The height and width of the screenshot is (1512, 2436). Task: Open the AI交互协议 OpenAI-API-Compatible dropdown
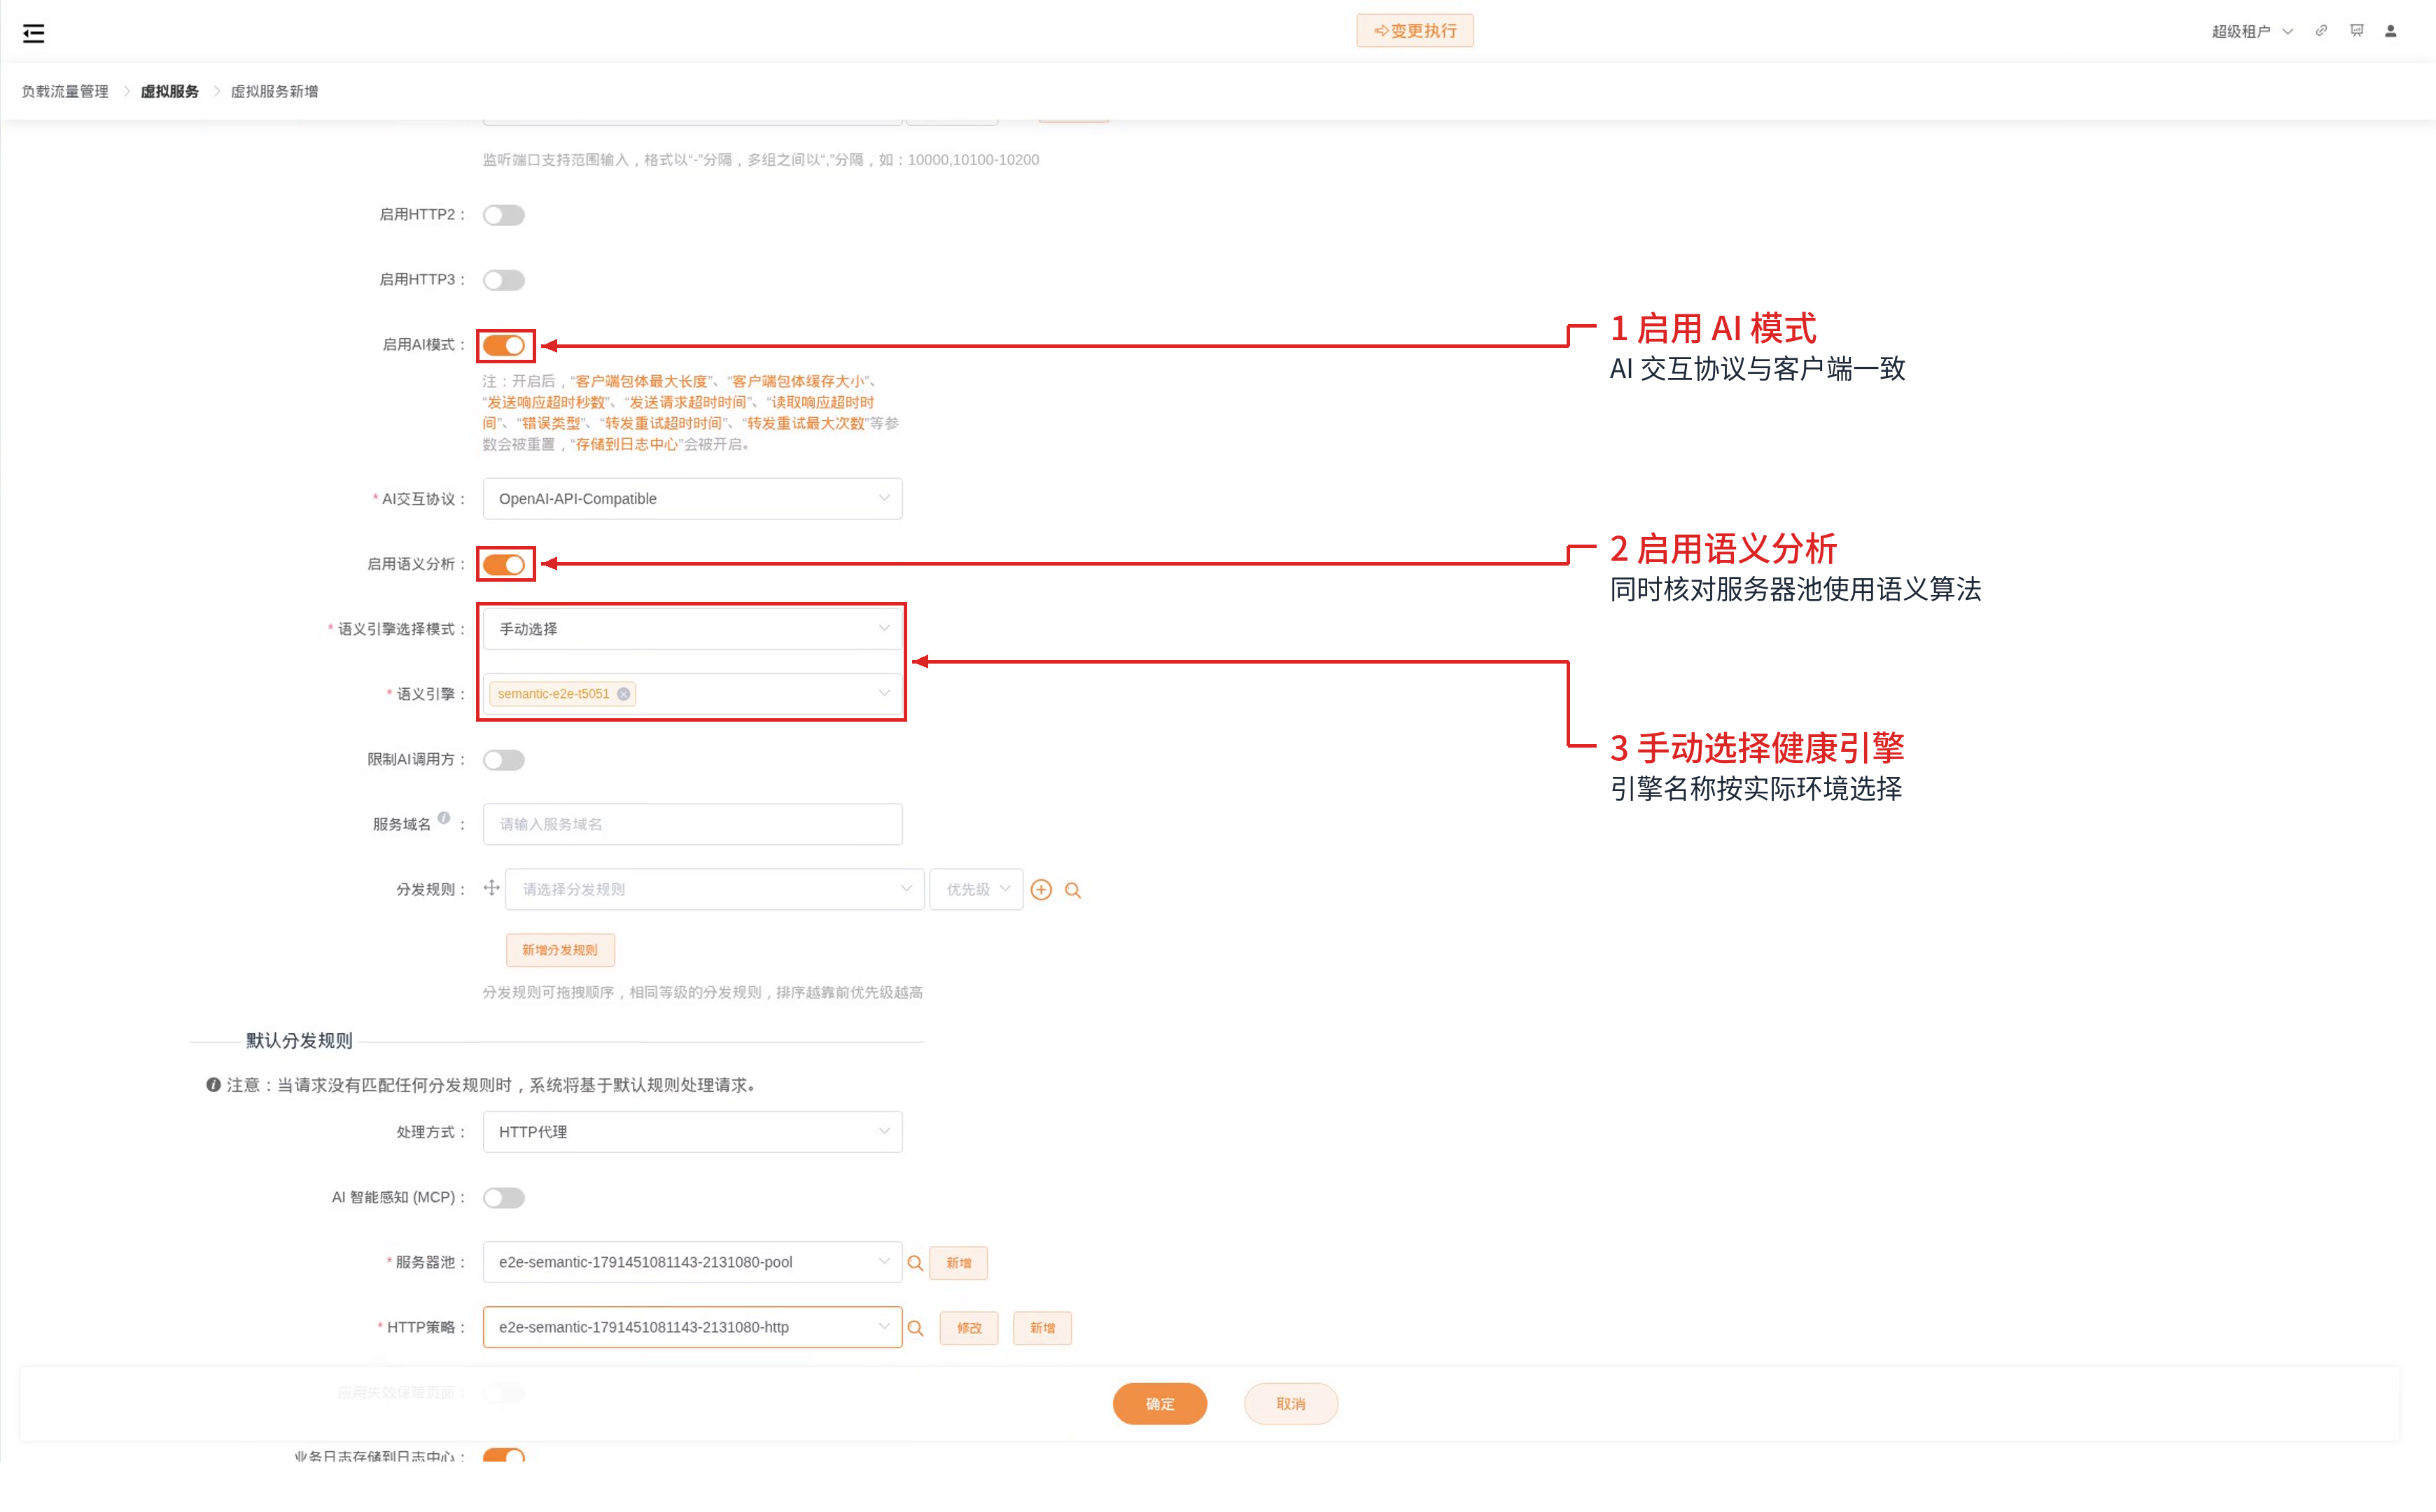pos(692,499)
